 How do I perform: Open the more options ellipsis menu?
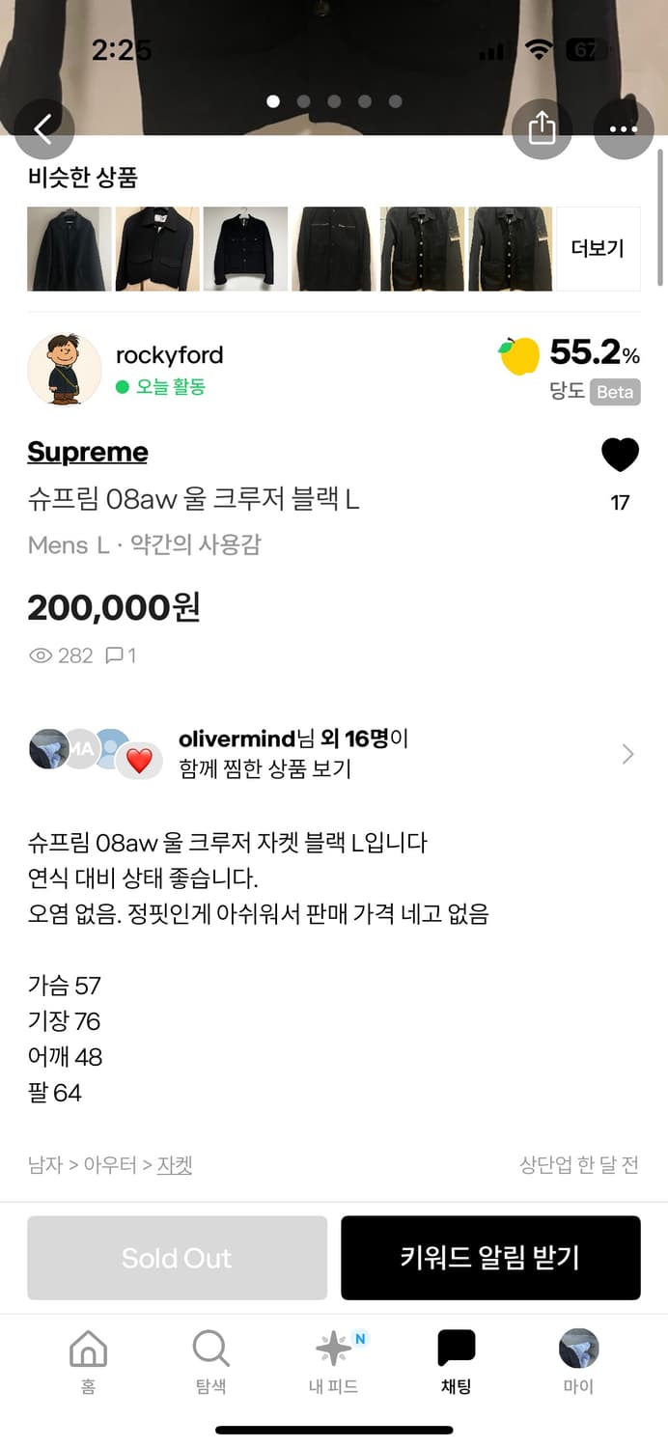point(624,128)
